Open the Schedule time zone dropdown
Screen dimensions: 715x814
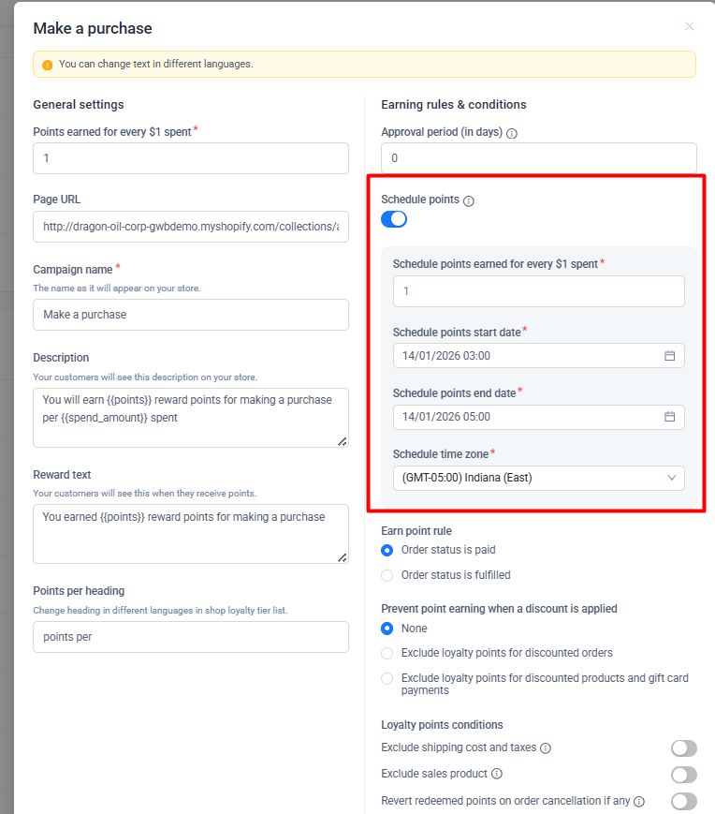coord(538,478)
